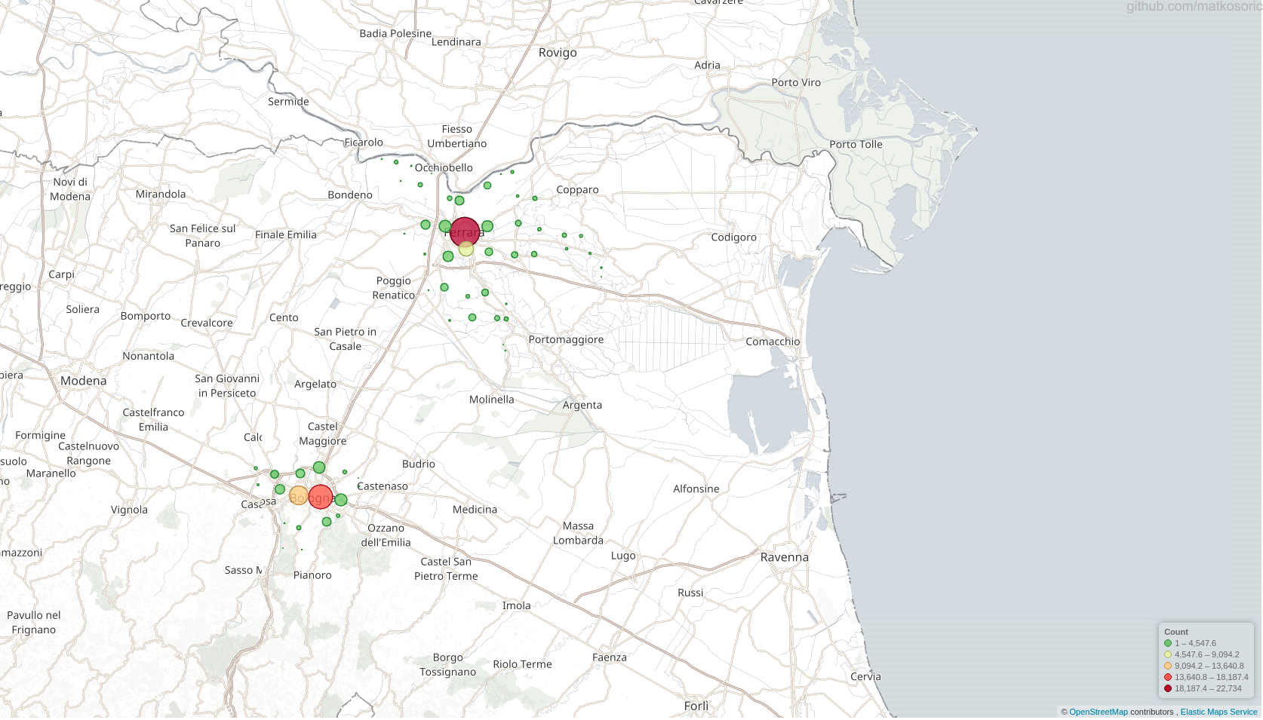Click the green bubble east of Copparo
The image size is (1263, 720).
pos(581,237)
